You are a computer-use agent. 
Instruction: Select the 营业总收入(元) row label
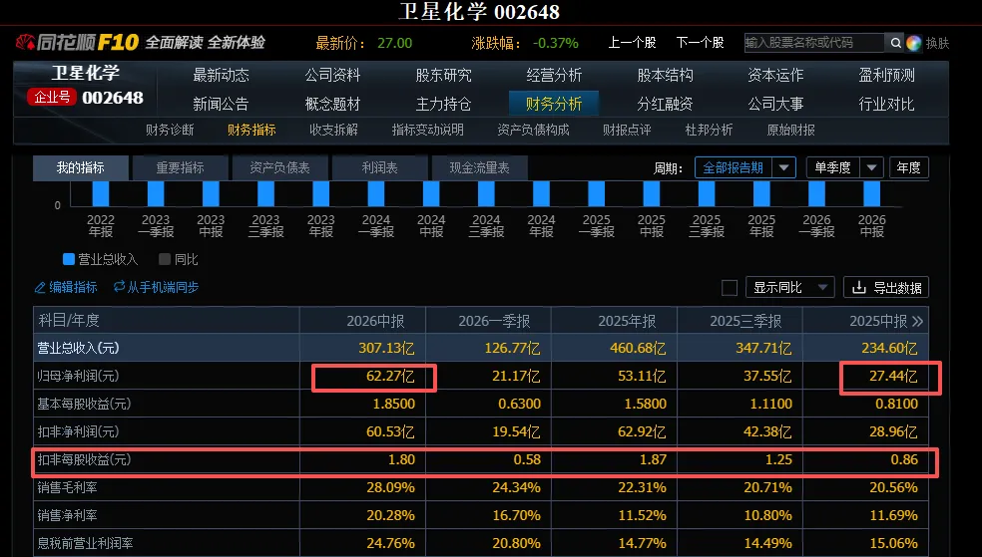(x=78, y=348)
